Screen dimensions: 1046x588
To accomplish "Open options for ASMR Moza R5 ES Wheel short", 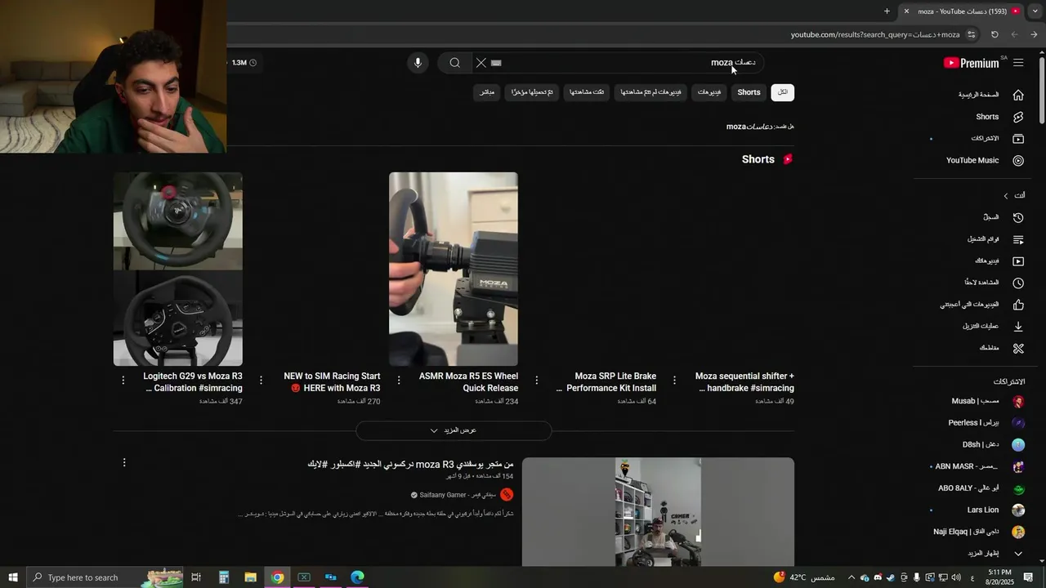I will click(x=399, y=381).
